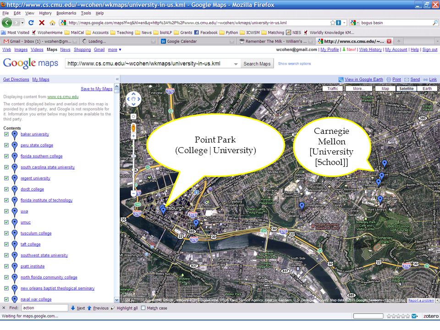Close the cs.cmu.edu tab
Viewport: 440px width, 330px height.
(x=389, y=41)
